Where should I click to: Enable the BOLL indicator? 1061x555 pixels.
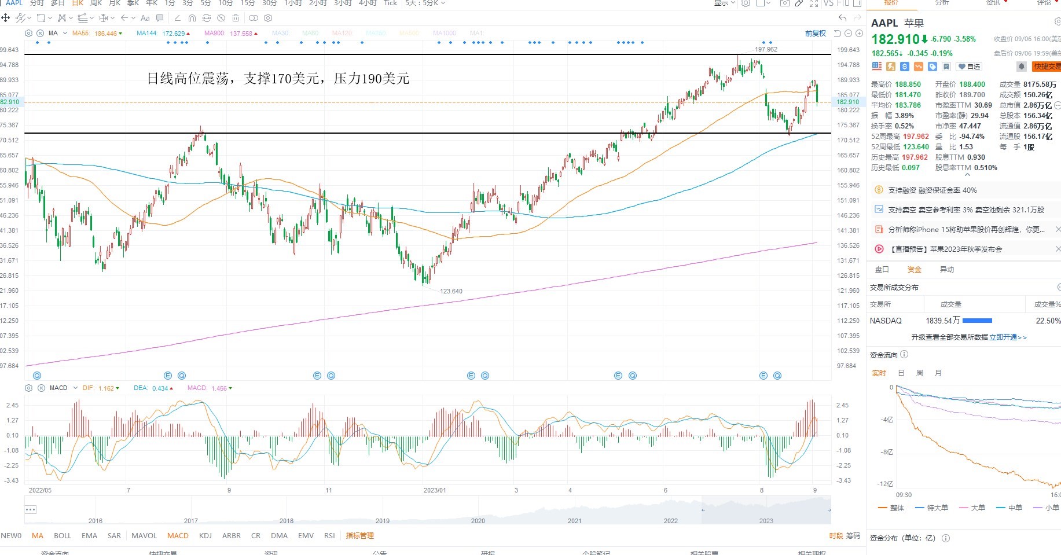63,536
